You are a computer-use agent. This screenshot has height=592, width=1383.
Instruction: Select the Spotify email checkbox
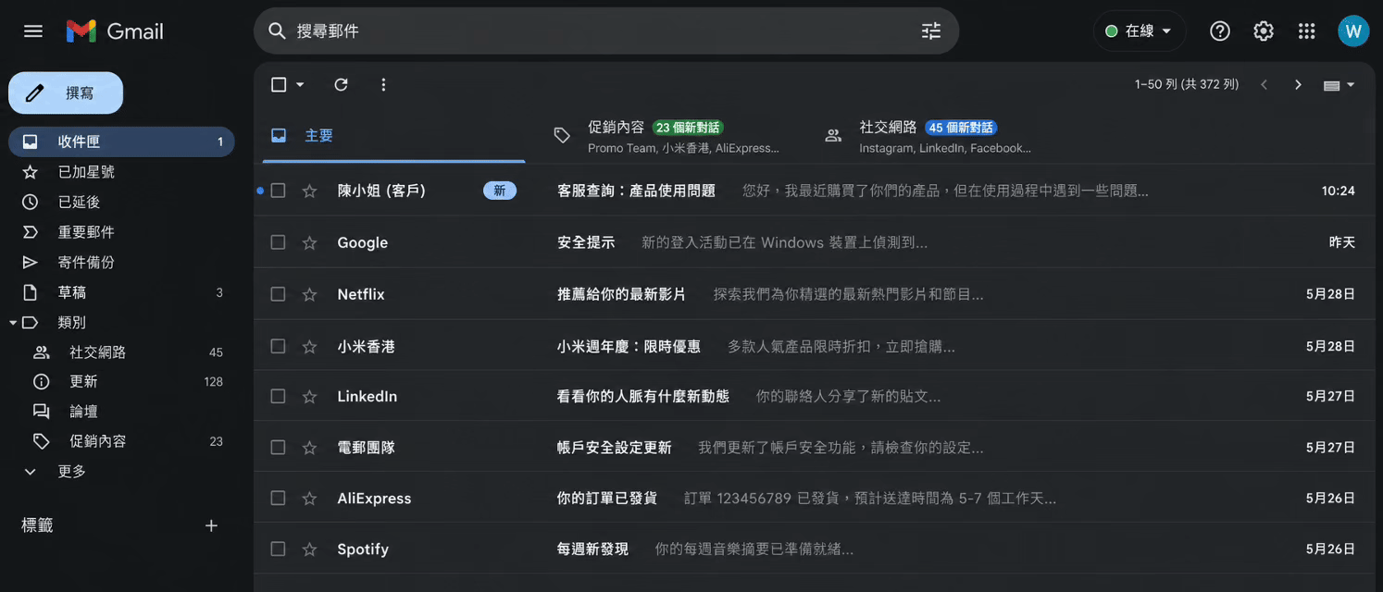tap(278, 549)
